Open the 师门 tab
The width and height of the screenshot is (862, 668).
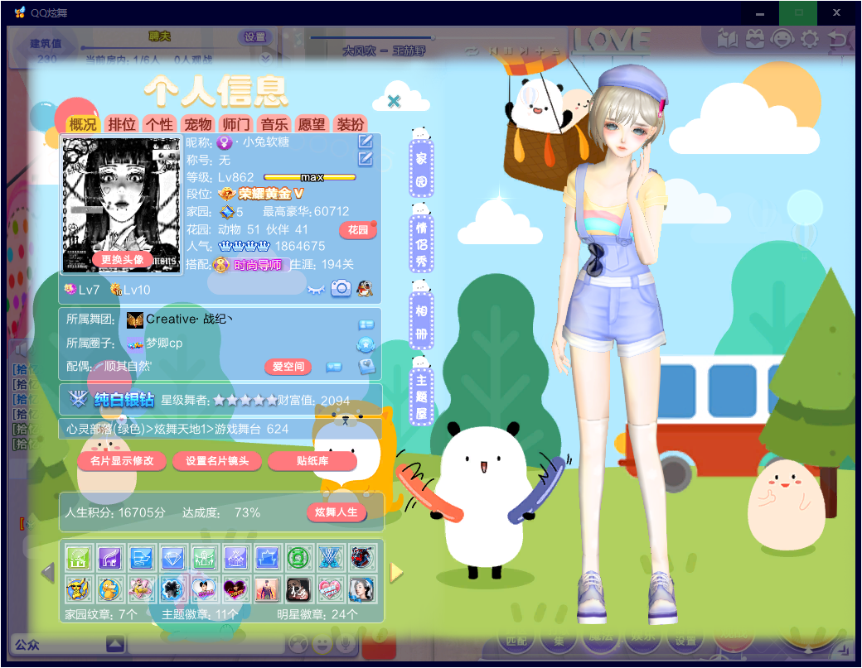pyautogui.click(x=236, y=124)
